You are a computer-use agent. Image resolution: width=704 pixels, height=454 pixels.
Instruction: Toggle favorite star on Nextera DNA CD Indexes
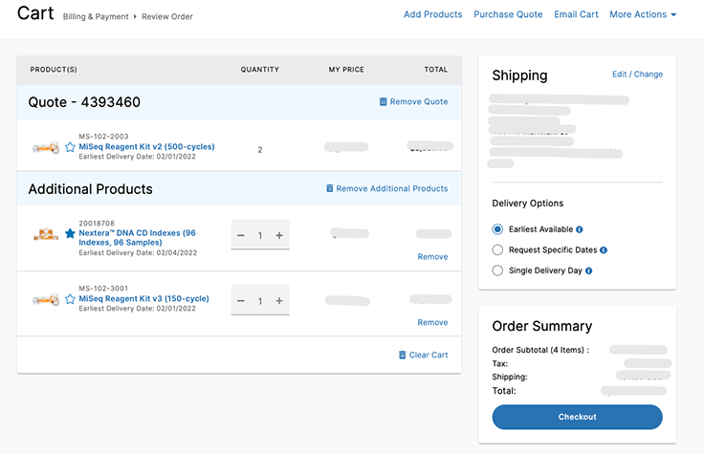point(70,233)
